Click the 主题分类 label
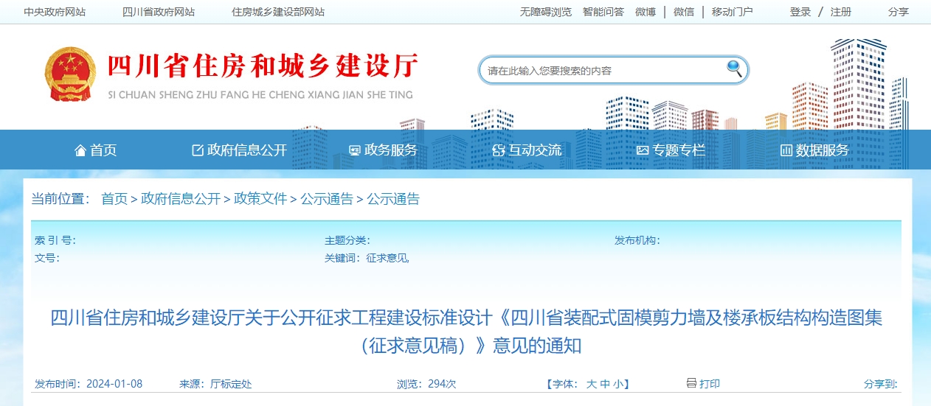The width and height of the screenshot is (931, 406). 347,240
